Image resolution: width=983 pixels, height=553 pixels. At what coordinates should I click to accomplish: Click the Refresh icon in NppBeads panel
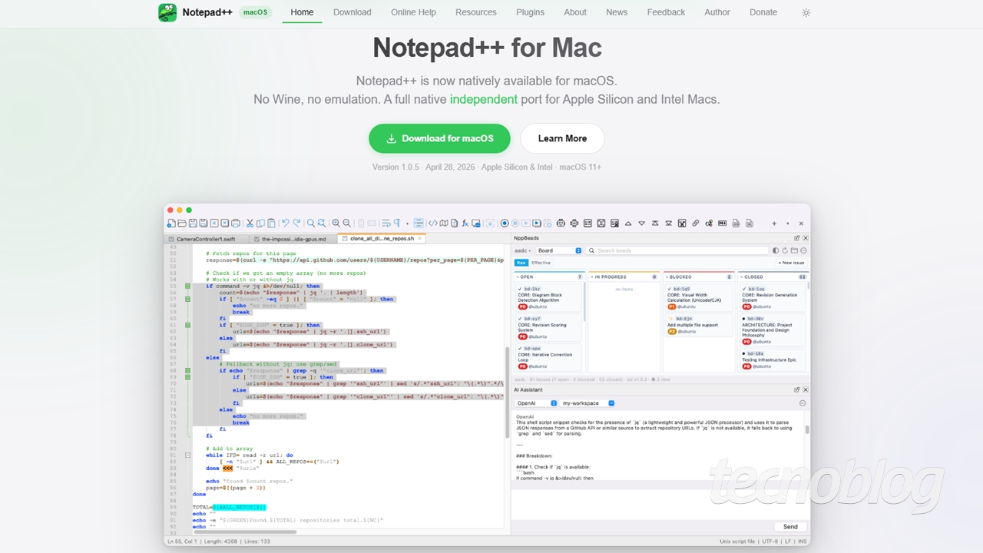pyautogui.click(x=785, y=250)
